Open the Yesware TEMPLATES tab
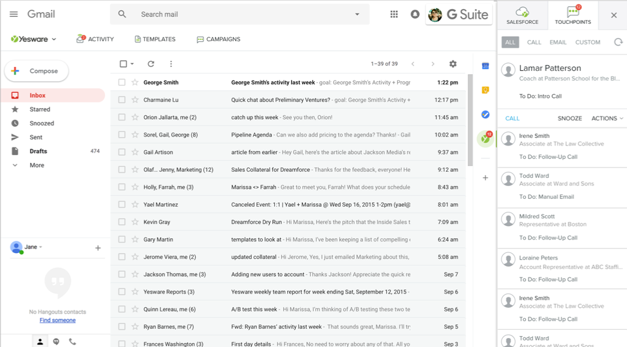627x347 pixels. click(x=154, y=39)
